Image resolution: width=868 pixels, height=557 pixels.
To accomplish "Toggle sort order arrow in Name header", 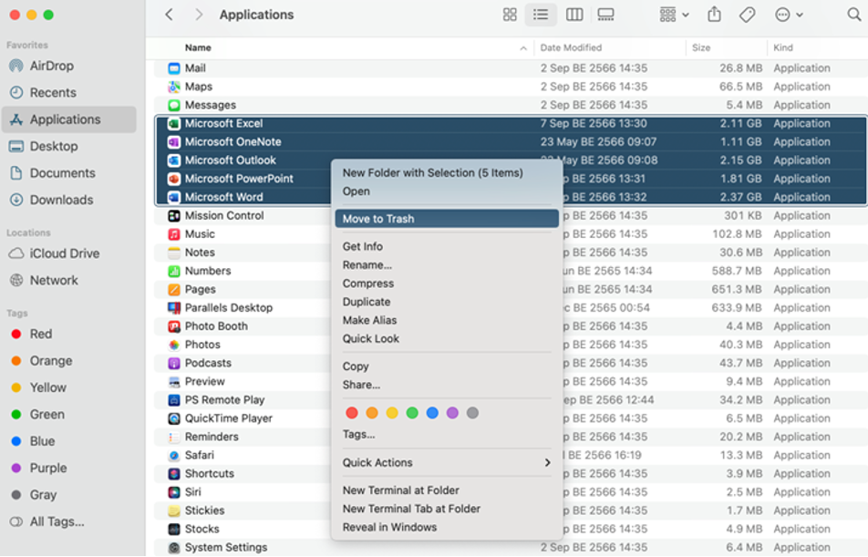I will click(x=523, y=48).
